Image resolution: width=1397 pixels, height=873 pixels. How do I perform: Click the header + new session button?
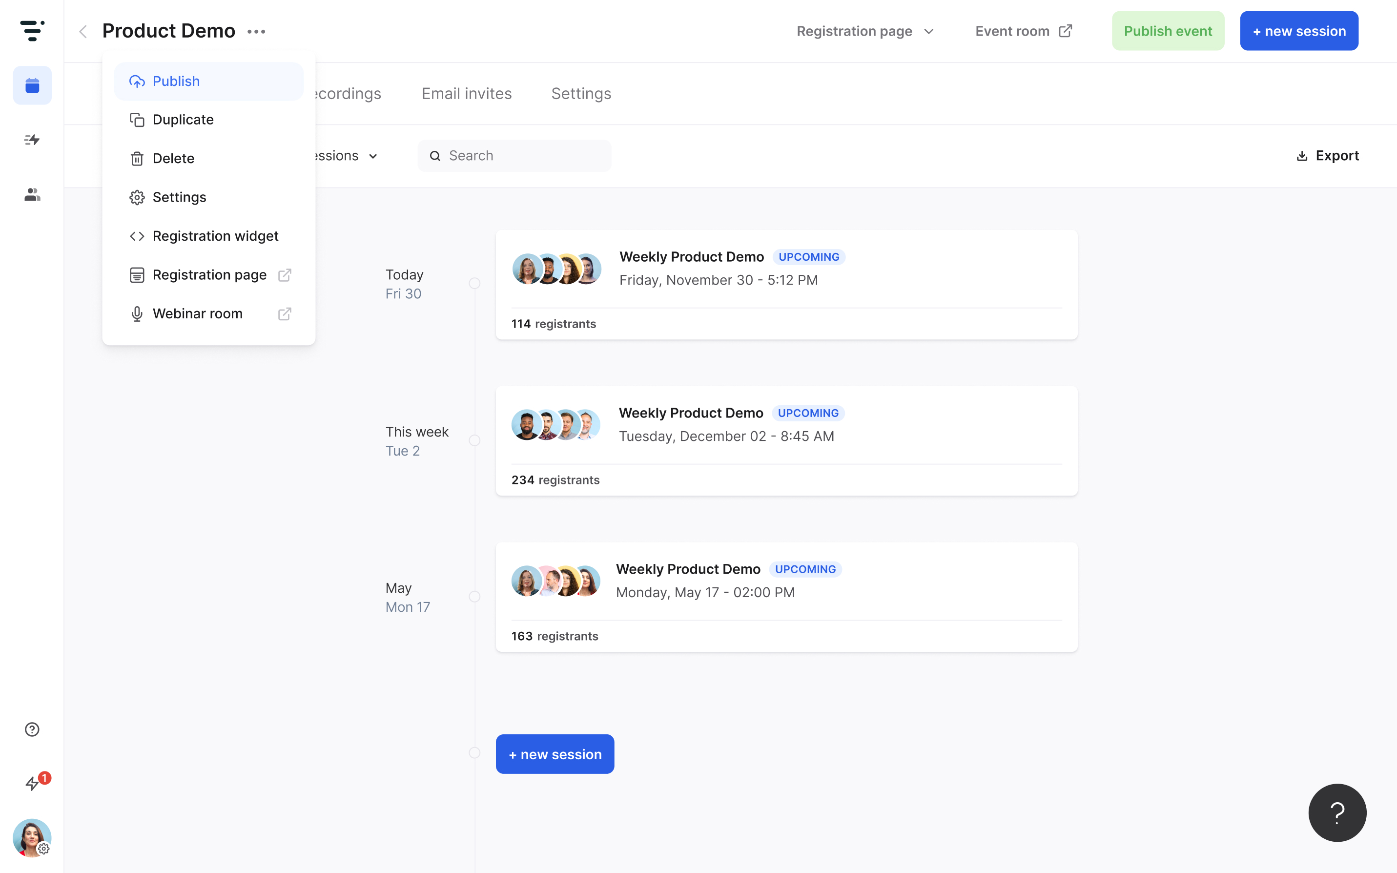coord(1299,31)
